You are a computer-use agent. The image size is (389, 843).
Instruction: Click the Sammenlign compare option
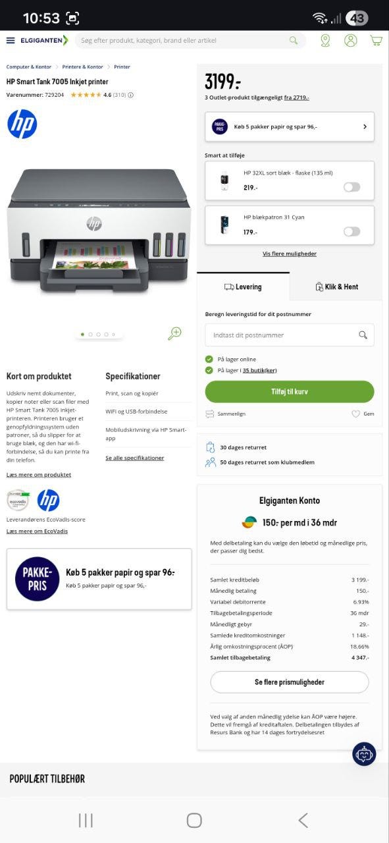[225, 414]
